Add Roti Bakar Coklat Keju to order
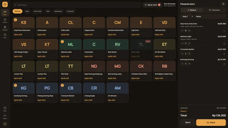This screenshot has height=128, width=228. (164, 71)
